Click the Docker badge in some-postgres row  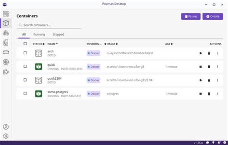click(94, 94)
